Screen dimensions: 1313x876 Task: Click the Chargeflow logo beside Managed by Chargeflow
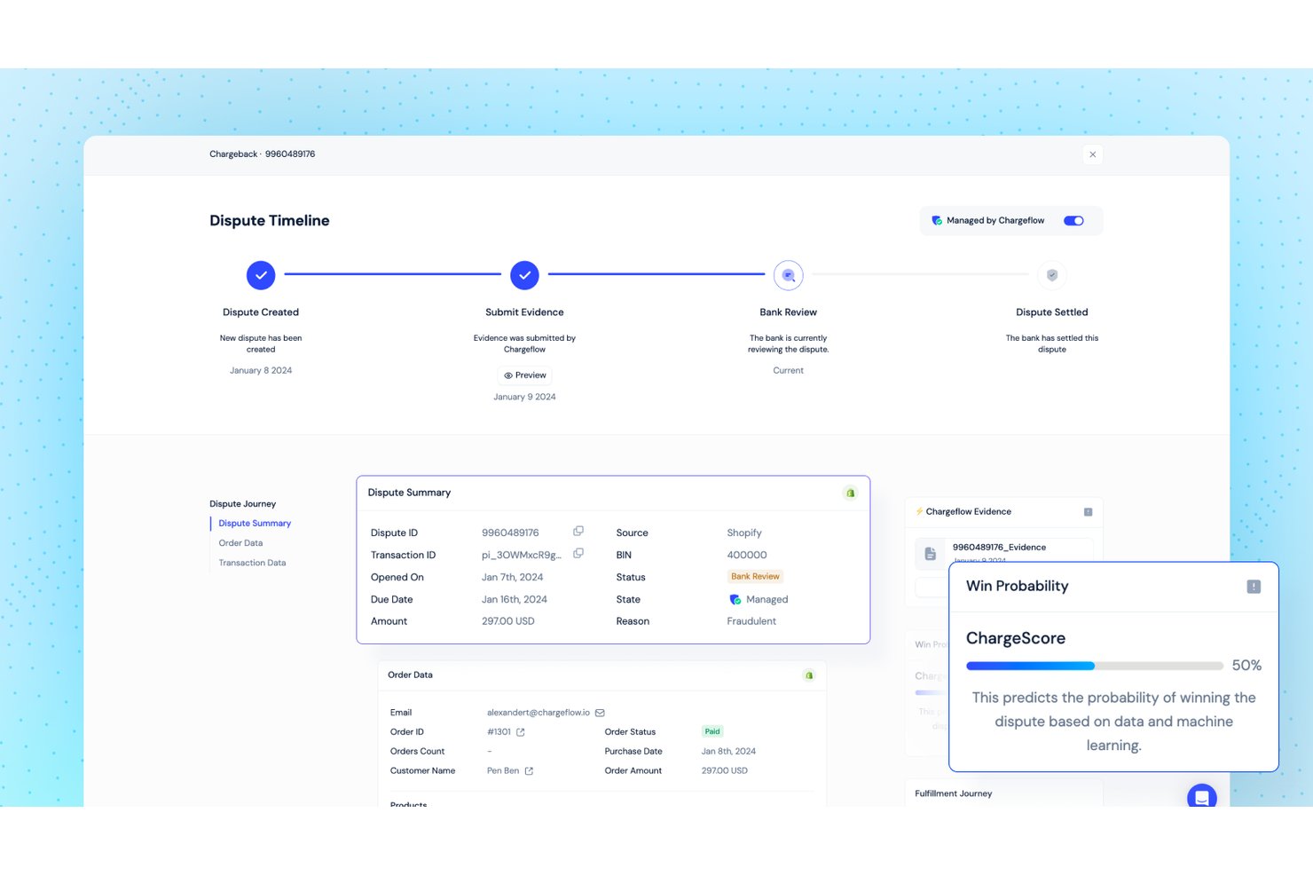point(937,221)
